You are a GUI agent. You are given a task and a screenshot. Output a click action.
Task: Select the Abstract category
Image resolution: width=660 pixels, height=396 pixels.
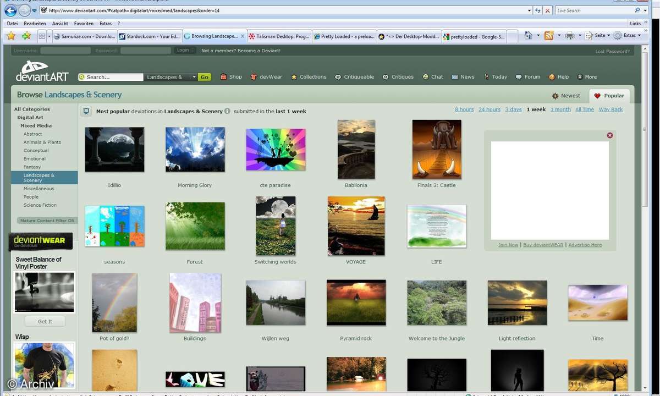(x=33, y=134)
